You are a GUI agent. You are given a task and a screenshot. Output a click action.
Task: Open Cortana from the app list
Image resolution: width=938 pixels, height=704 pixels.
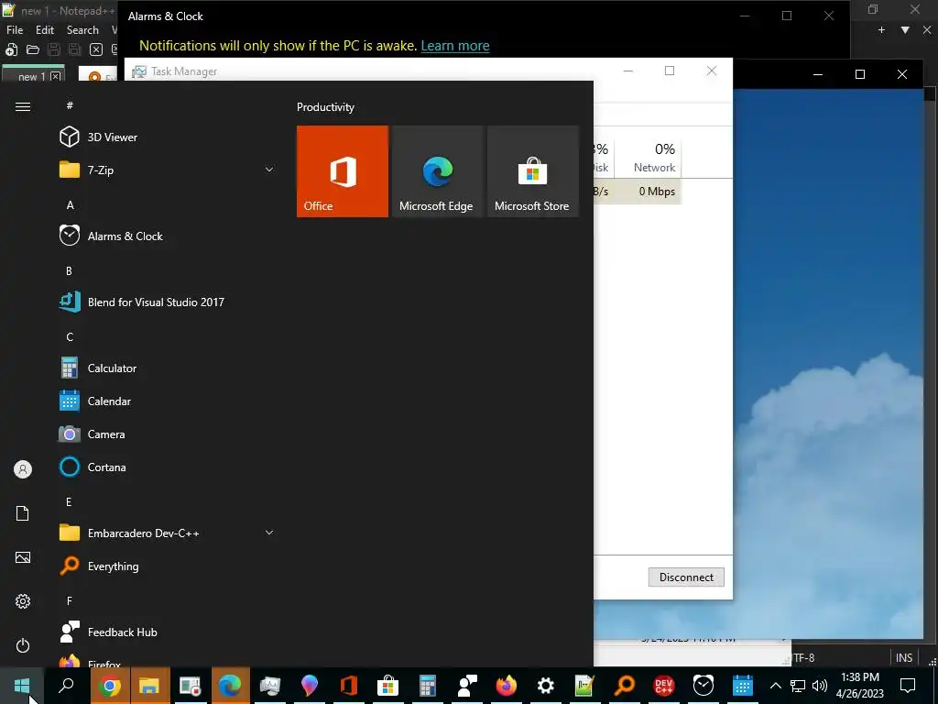coord(168,467)
